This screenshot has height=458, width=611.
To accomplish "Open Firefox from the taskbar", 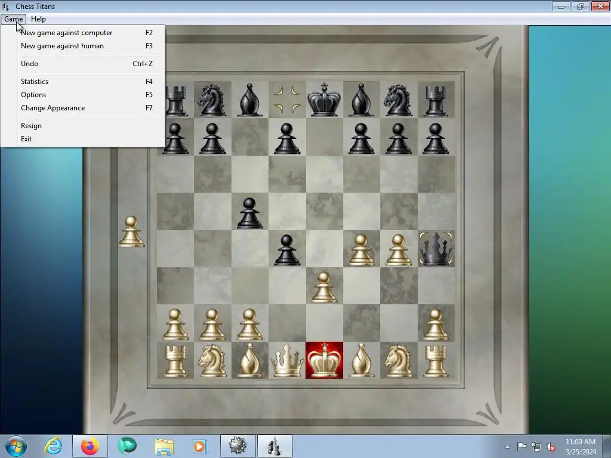I will 90,446.
